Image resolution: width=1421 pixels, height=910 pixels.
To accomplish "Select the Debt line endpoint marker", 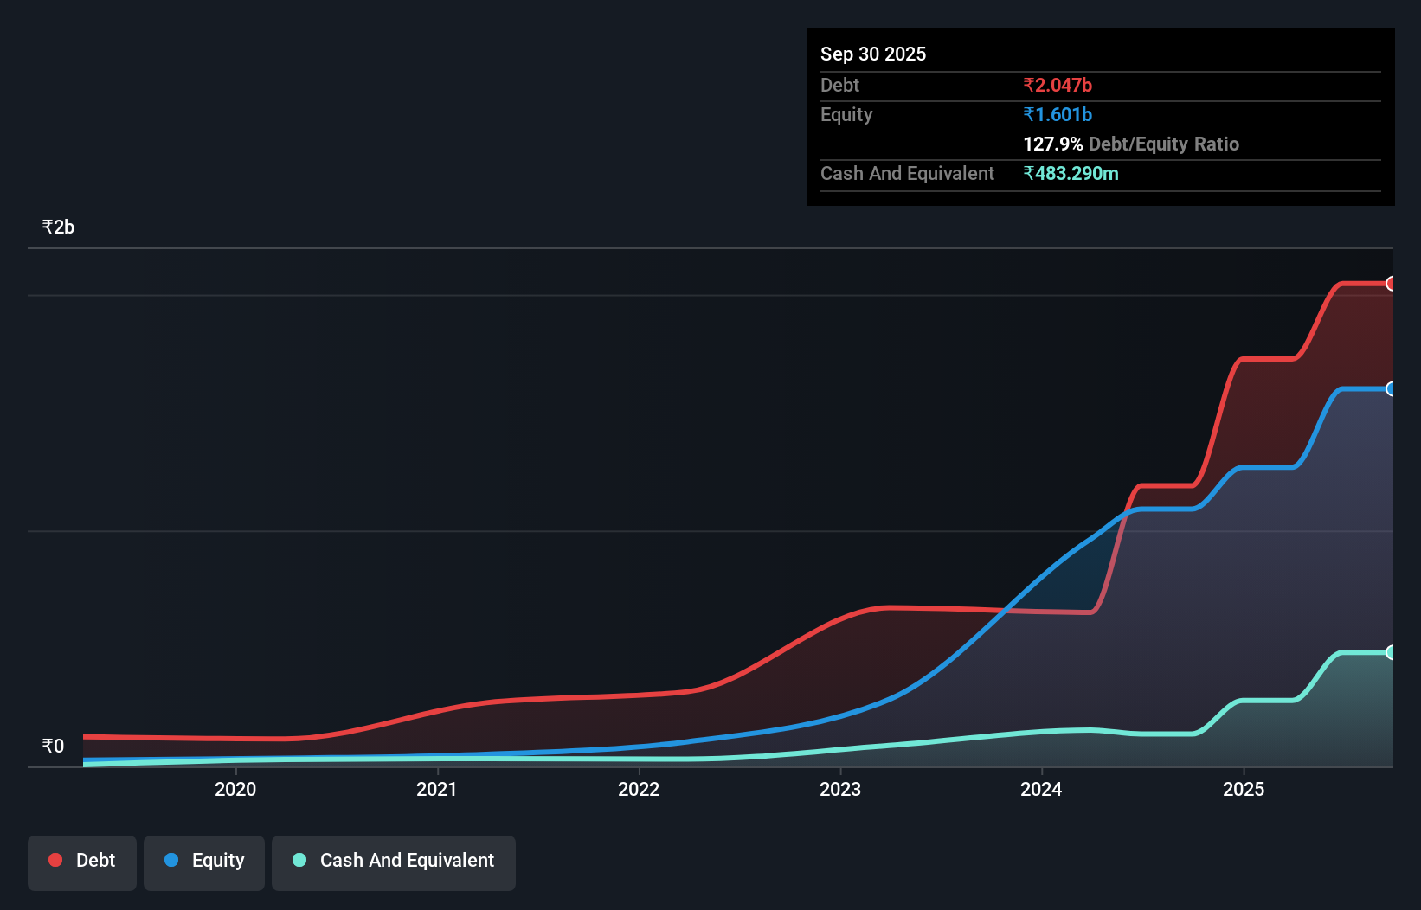I will tap(1391, 284).
